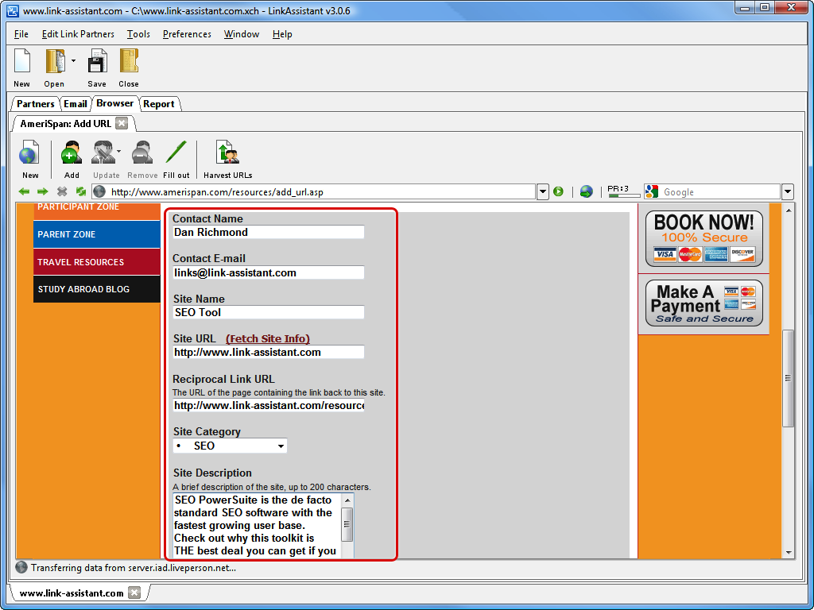Open the Edit Link Partners menu
Screen dimensions: 814x610
point(78,34)
